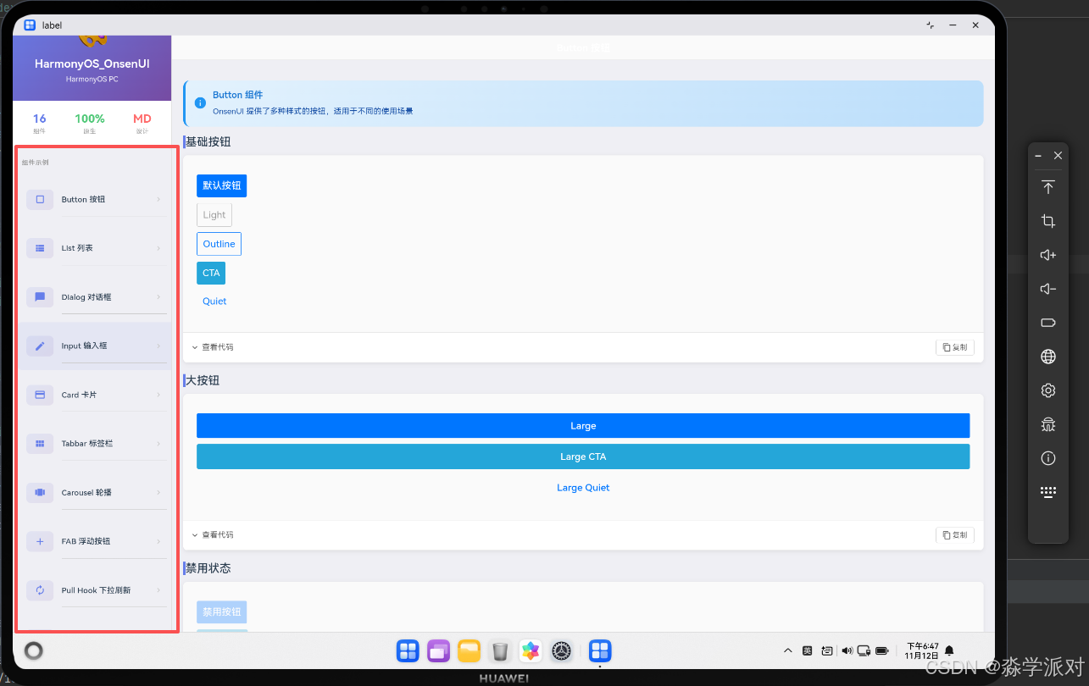Screen dimensions: 1089x686
Task: Select the List 列表 label in sidebar
Action: click(x=77, y=248)
